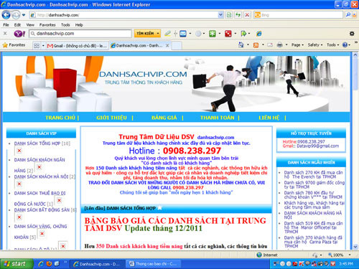Viewport: 359px width, 269px height.
Task: Close the Yahoo toolbar with its X
Action: pos(5,34)
